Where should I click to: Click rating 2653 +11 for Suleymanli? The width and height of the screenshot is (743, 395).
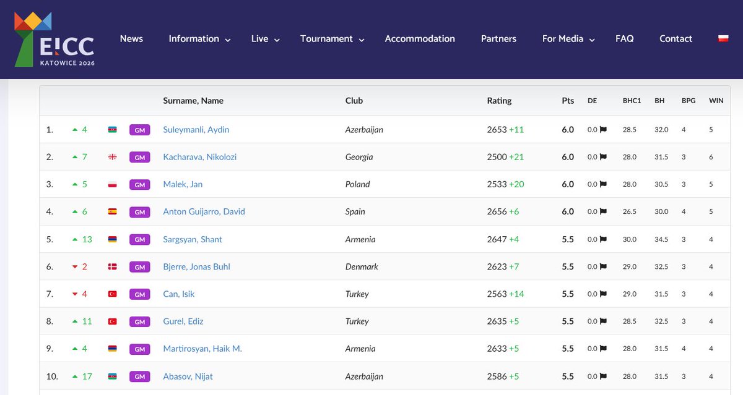click(505, 130)
